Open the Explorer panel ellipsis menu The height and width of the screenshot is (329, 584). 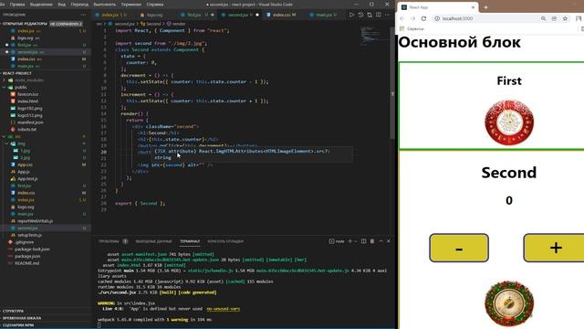pyautogui.click(x=83, y=15)
